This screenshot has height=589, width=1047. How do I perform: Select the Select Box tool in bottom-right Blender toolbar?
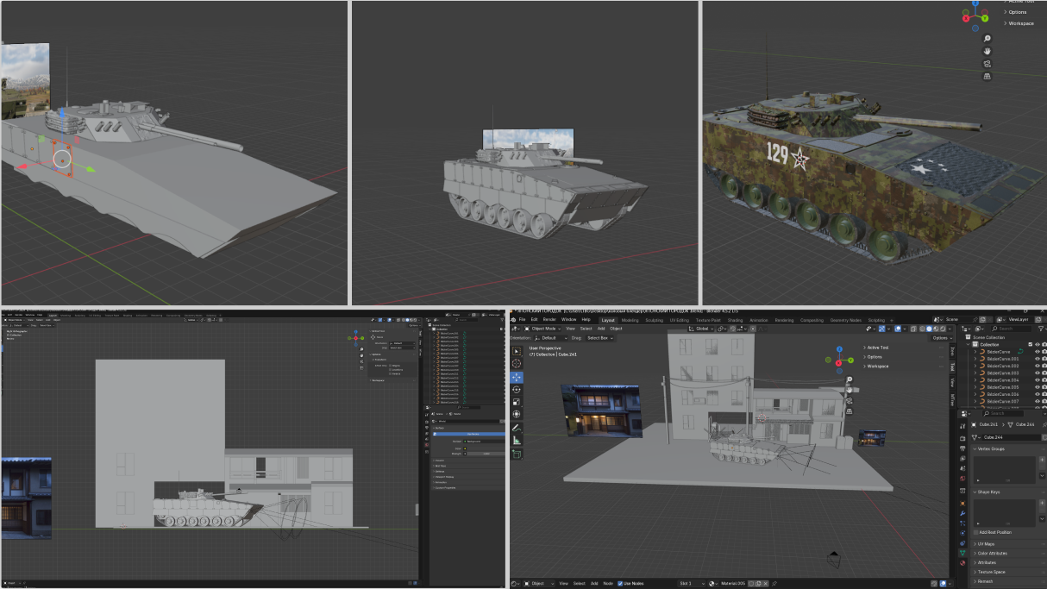pyautogui.click(x=517, y=351)
